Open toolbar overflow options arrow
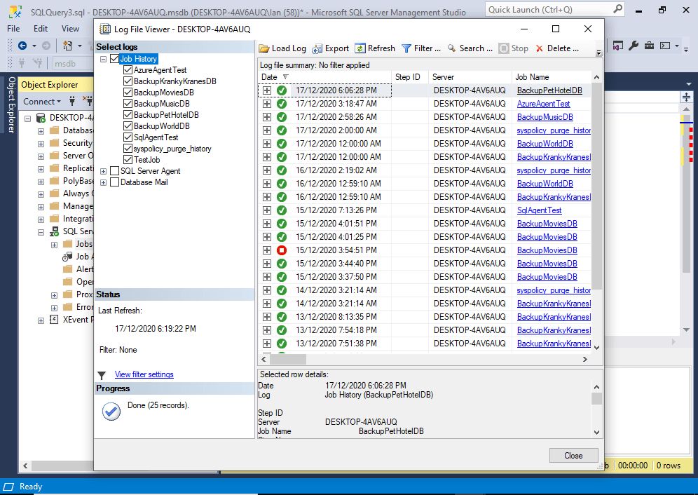 tap(598, 53)
